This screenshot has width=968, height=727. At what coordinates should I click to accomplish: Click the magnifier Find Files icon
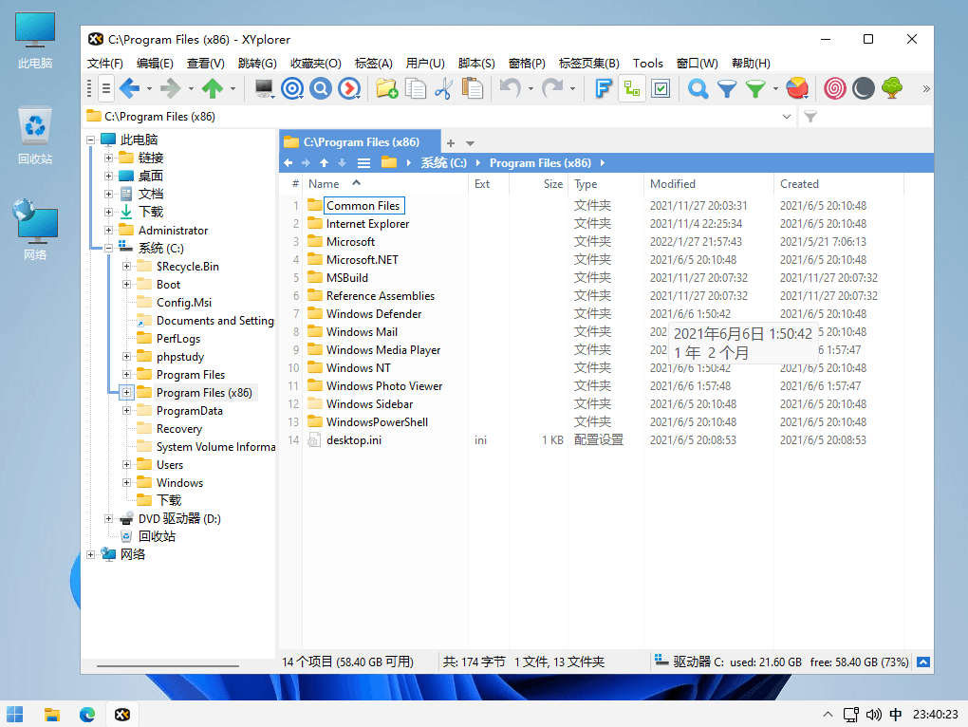[698, 89]
